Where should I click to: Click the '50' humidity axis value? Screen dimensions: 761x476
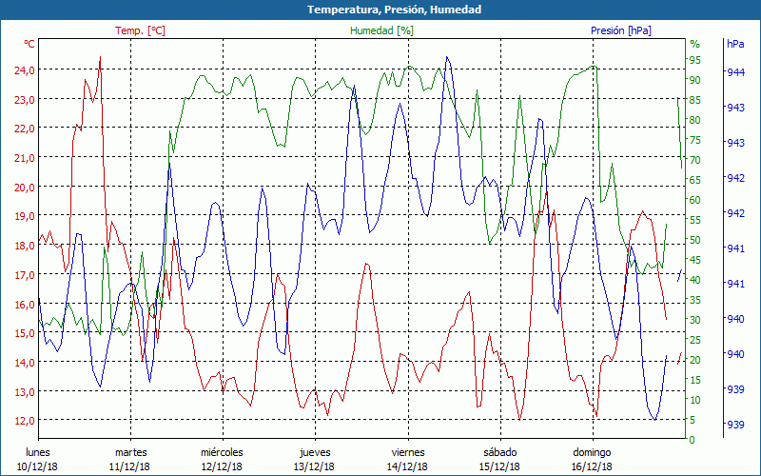point(695,240)
